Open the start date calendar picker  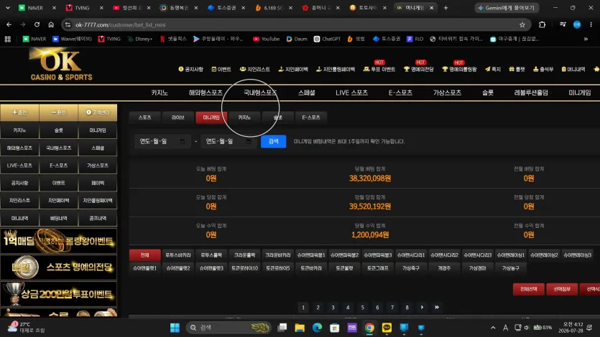pyautogui.click(x=183, y=141)
